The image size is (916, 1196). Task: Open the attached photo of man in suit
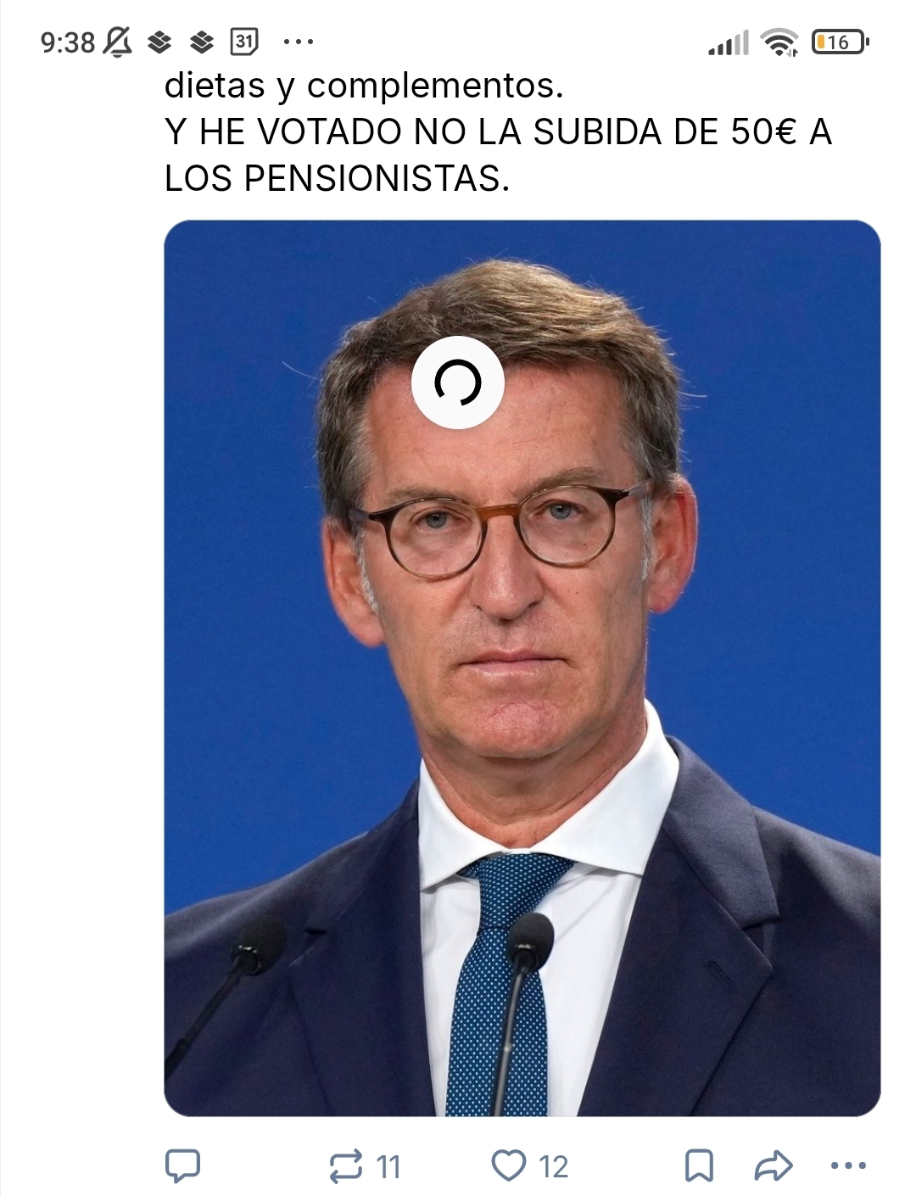coord(522,668)
